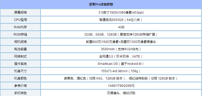Screen dimensions: 202x96
Task: Click the 3500mAh battery value
Action: tap(121, 49)
